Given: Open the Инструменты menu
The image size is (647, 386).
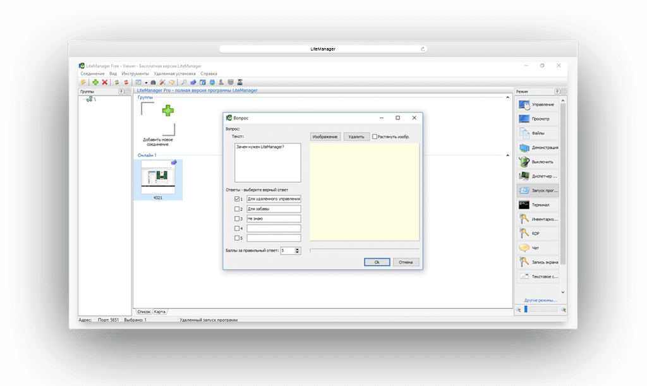Looking at the screenshot, I should pos(135,74).
